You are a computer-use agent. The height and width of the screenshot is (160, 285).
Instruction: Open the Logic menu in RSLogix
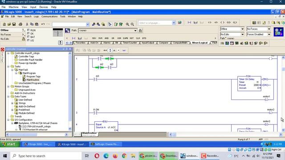tap(36, 16)
